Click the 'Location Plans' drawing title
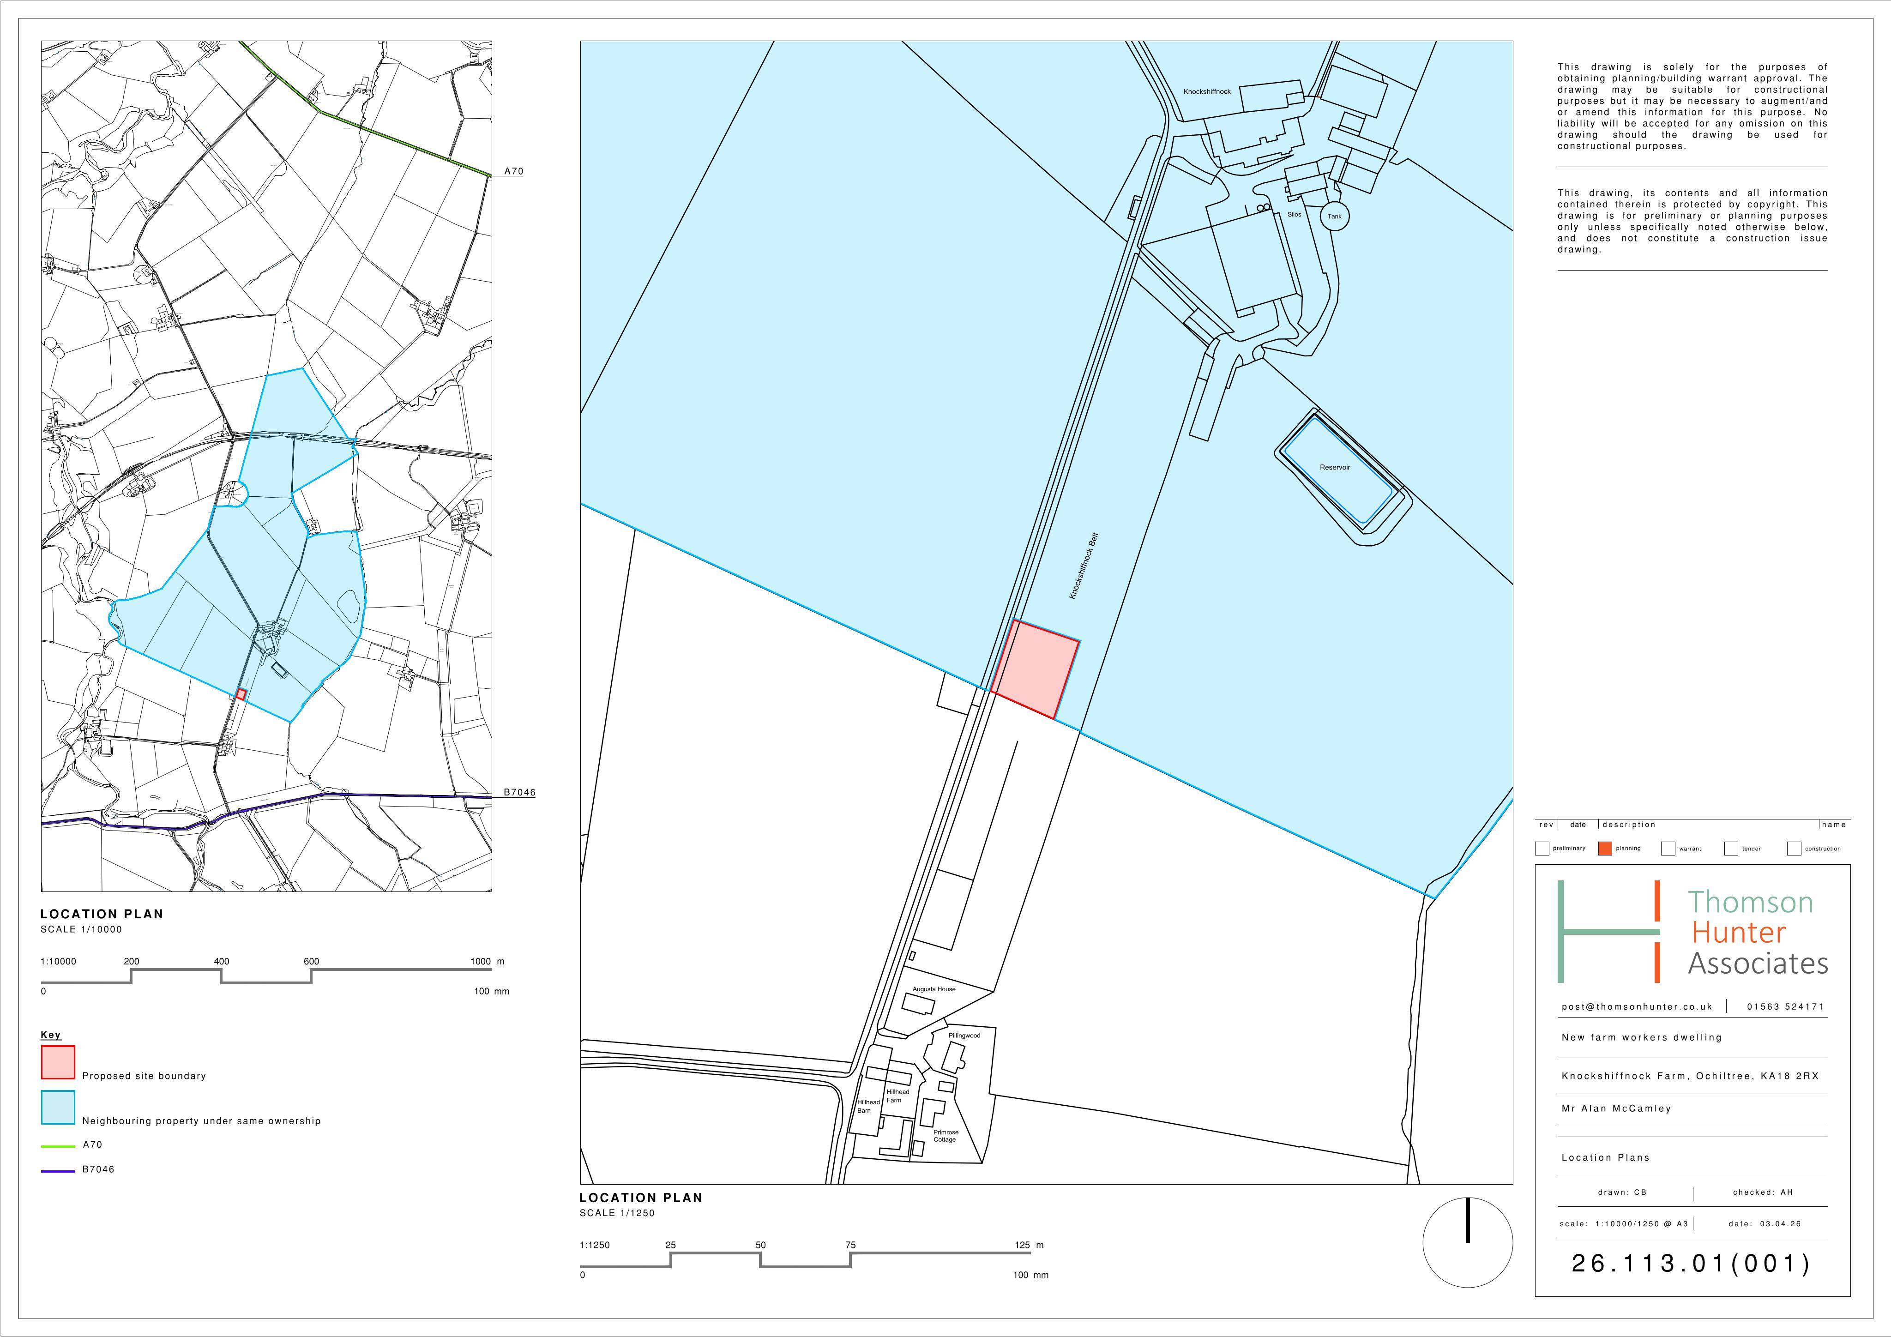Image resolution: width=1891 pixels, height=1337 pixels. point(1605,1157)
